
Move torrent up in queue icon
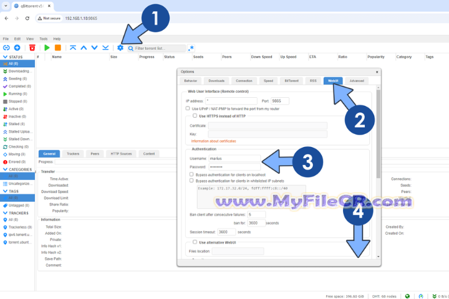coord(84,48)
